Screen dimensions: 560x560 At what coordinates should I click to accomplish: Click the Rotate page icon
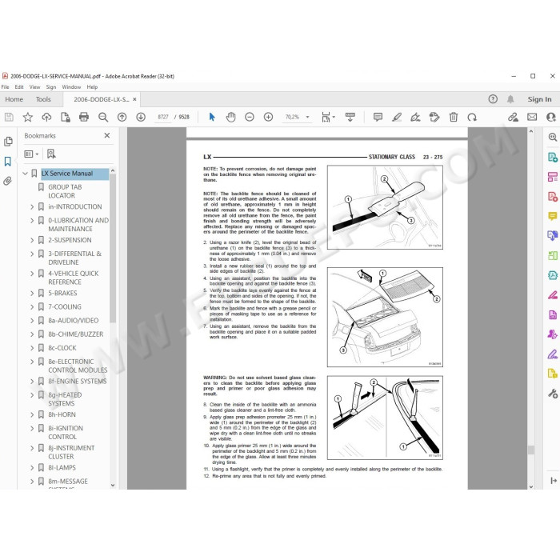pos(472,117)
